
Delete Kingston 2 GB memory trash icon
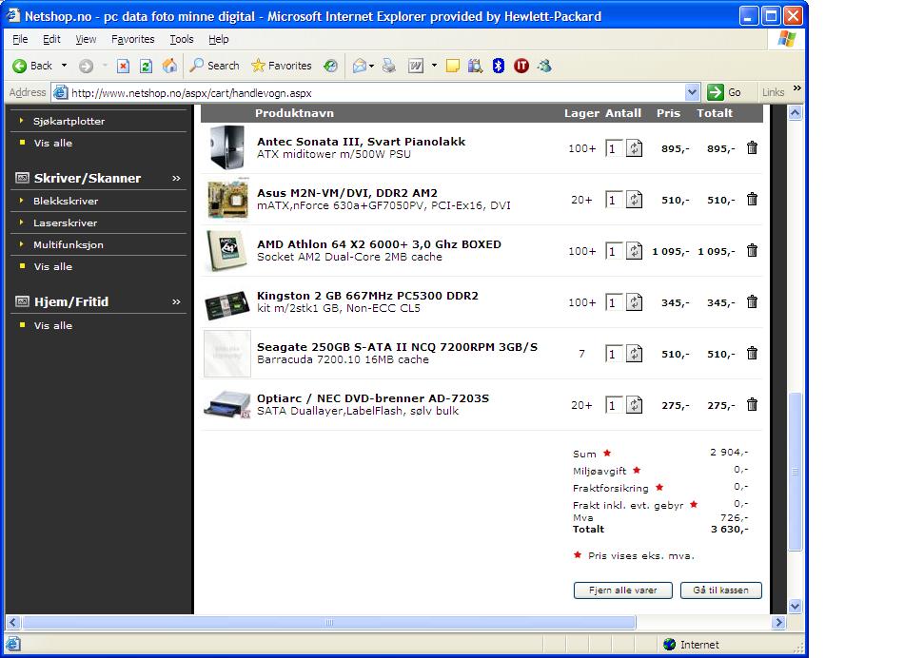(x=752, y=302)
